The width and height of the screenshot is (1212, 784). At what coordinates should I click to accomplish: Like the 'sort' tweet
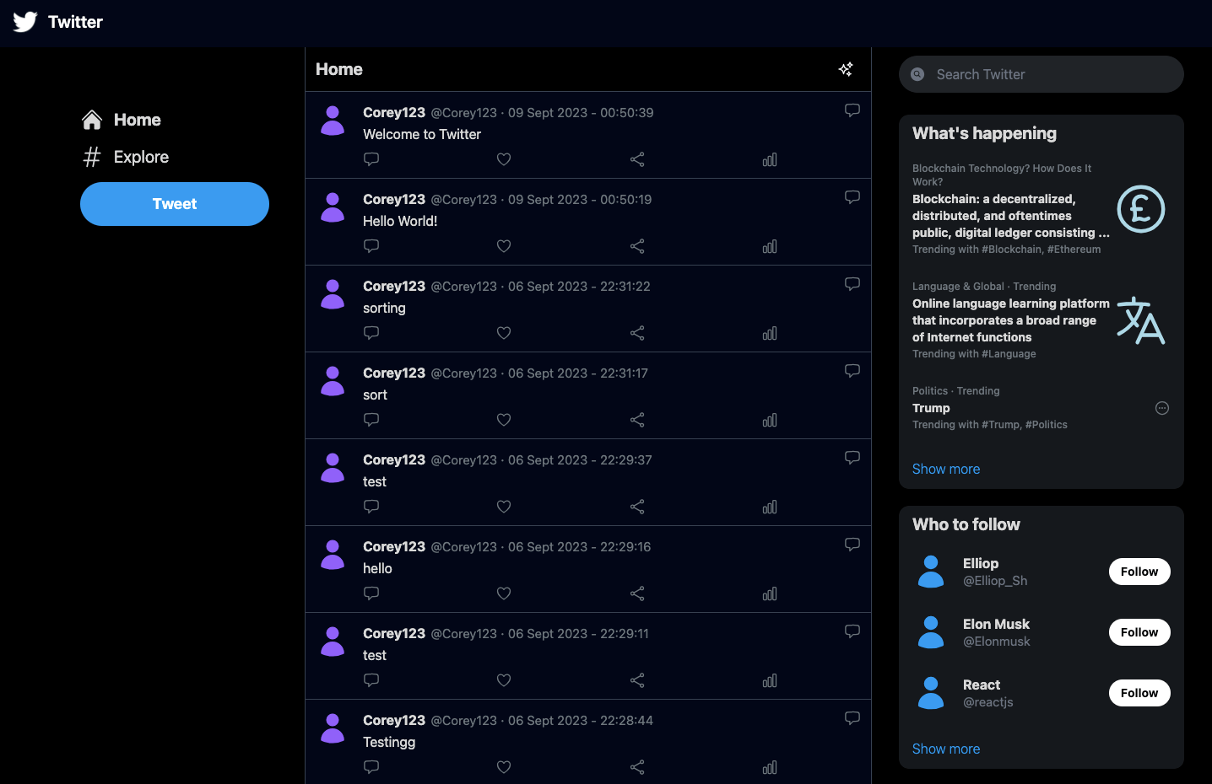pos(504,420)
